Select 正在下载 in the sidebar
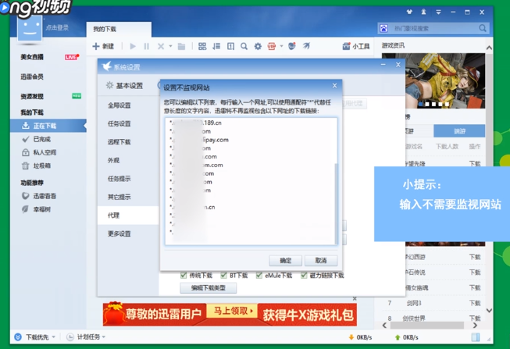Viewport: 510px width, 349px height. pyautogui.click(x=48, y=126)
